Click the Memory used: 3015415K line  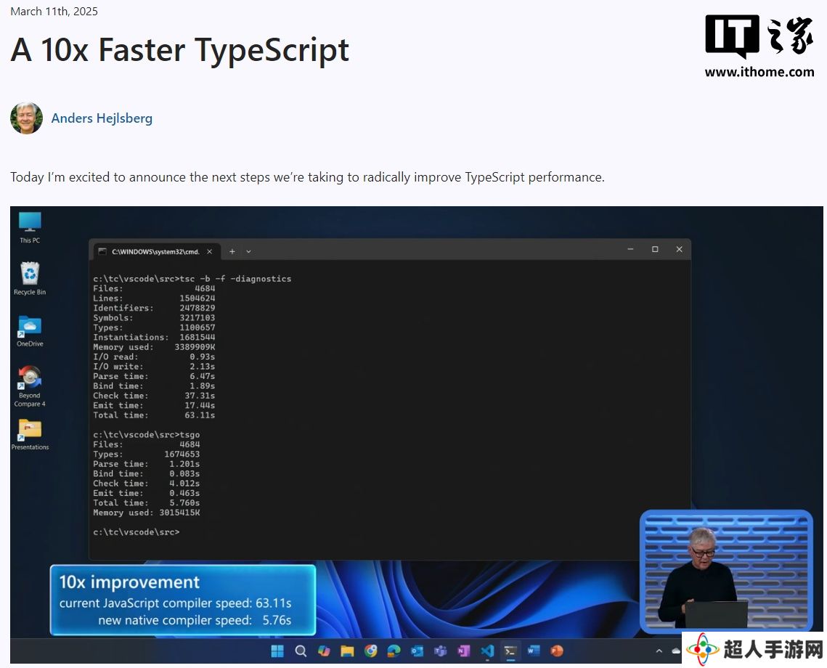tap(147, 513)
